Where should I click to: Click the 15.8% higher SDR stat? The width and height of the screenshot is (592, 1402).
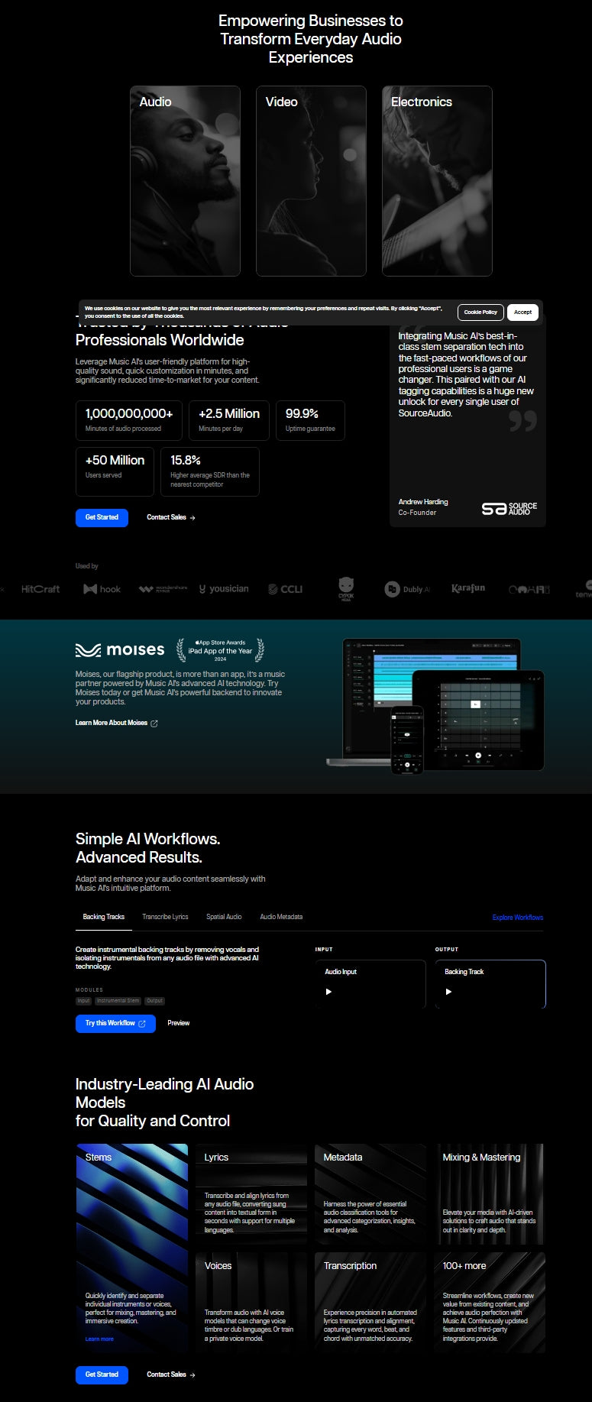click(210, 471)
